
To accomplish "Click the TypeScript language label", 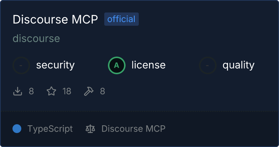I will pos(50,129).
